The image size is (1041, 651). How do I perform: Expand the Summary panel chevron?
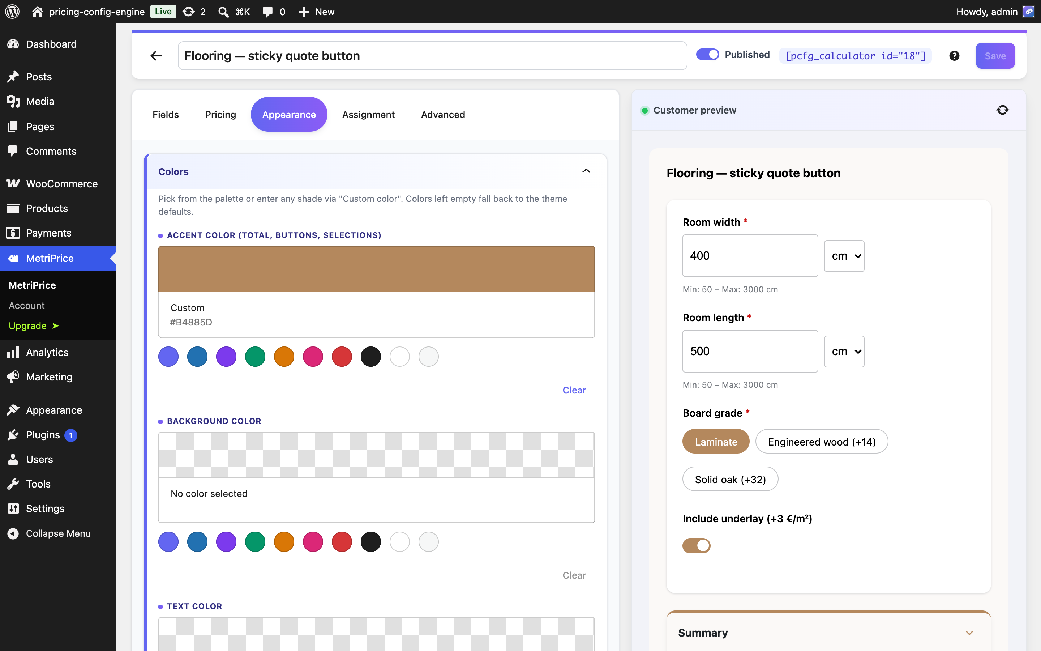[969, 633]
